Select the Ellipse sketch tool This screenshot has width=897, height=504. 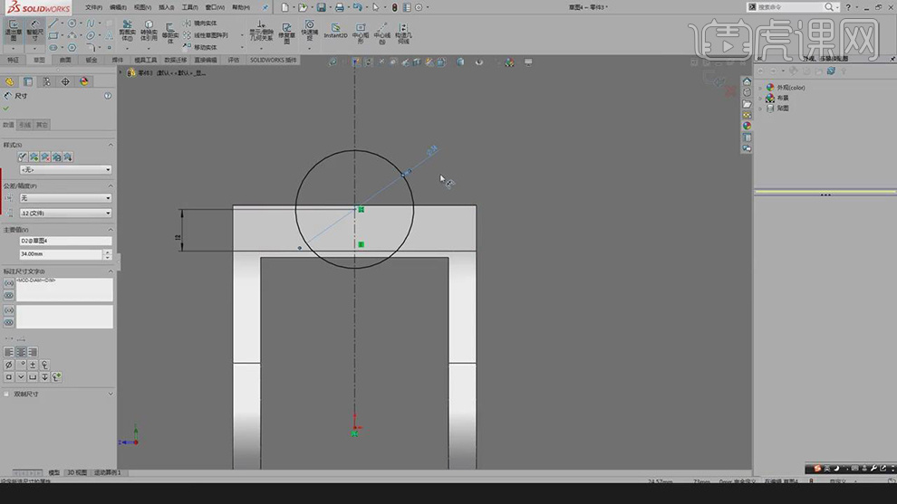(91, 35)
